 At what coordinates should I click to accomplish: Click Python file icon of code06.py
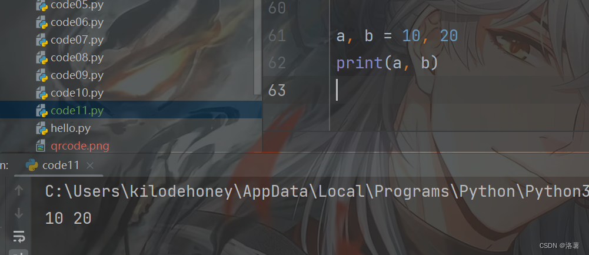point(41,22)
